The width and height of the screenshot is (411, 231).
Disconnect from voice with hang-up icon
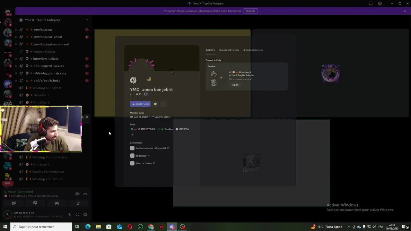85,194
